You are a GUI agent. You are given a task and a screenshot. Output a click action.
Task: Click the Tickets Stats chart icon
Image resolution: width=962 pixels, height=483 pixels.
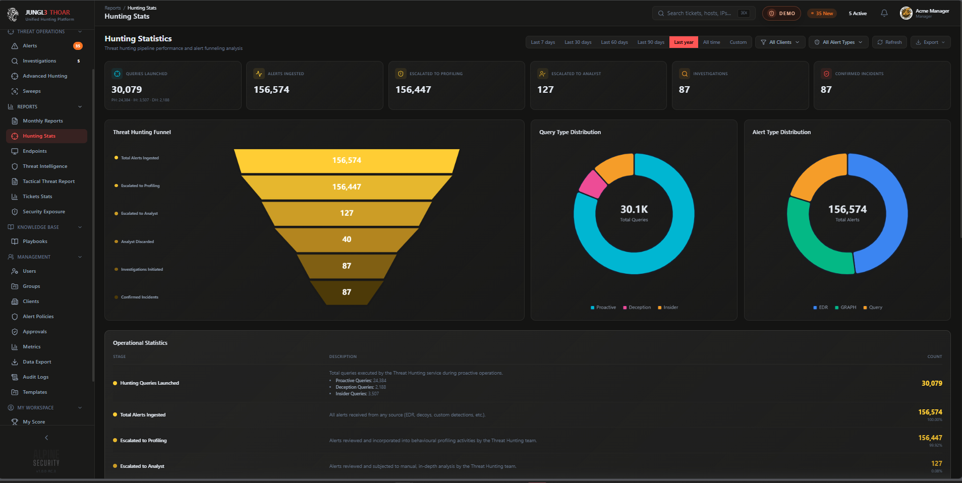pyautogui.click(x=15, y=197)
